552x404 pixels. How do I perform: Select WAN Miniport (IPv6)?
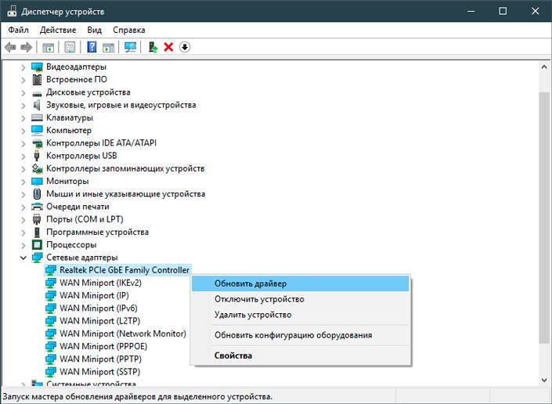pyautogui.click(x=99, y=308)
